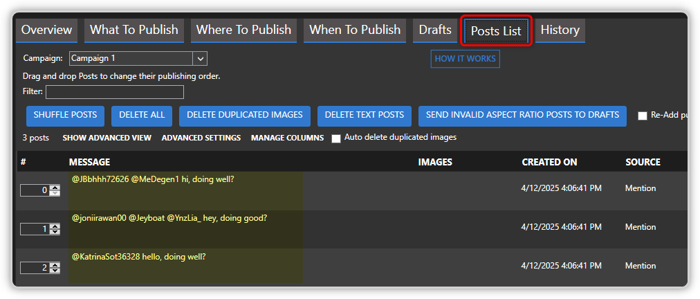Open the When To Publish tab
The width and height of the screenshot is (700, 299).
[x=354, y=30]
